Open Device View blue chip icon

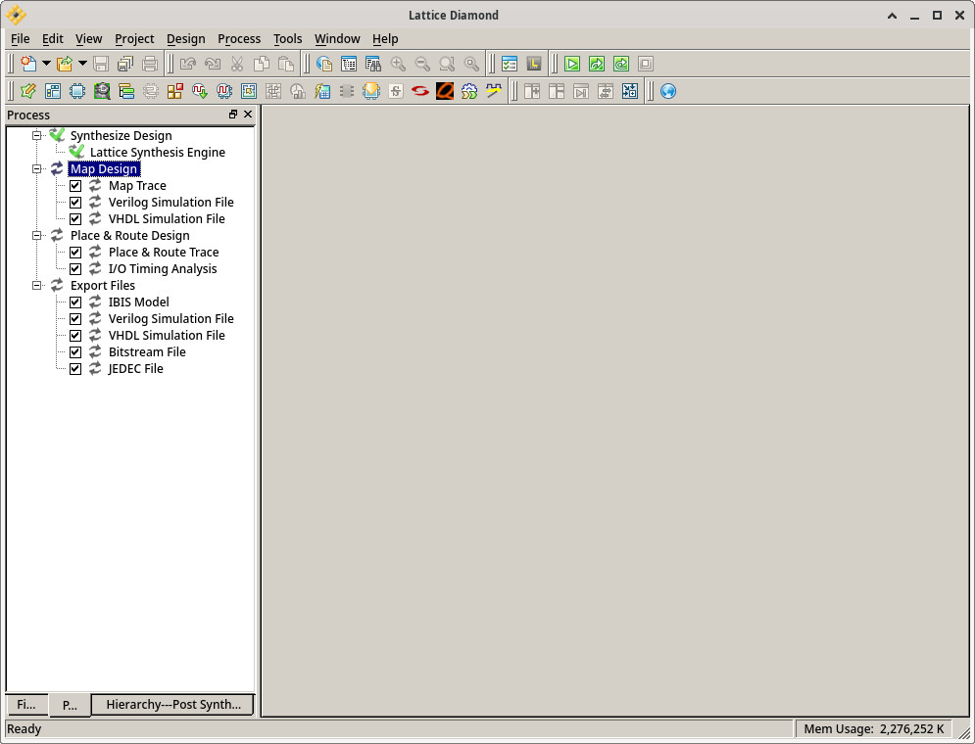(x=77, y=91)
